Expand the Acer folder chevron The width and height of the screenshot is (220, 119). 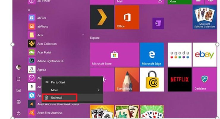(x=83, y=35)
